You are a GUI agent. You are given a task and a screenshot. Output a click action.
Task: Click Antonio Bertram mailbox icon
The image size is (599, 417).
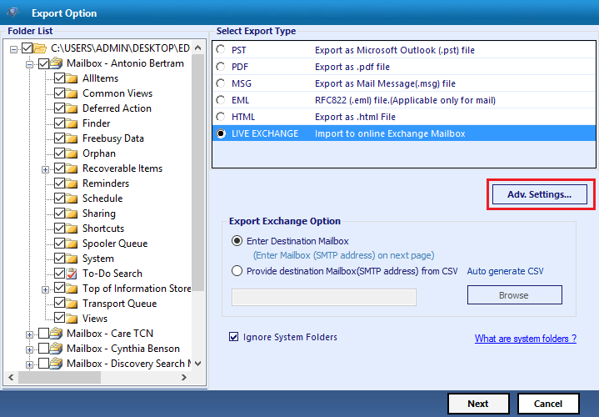[x=56, y=63]
